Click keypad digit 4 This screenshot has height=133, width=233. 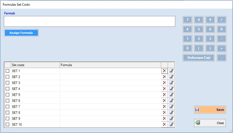click(187, 29)
